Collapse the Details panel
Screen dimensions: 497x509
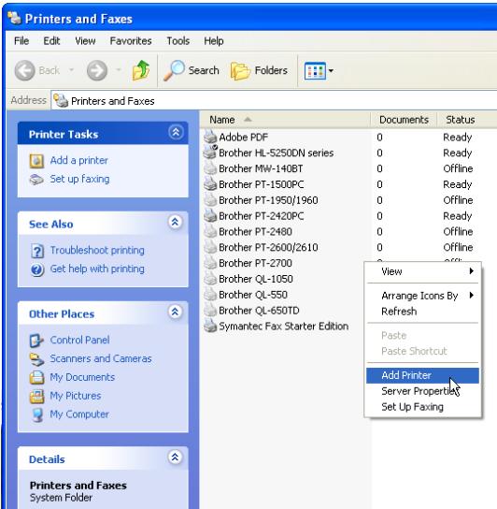tap(175, 458)
